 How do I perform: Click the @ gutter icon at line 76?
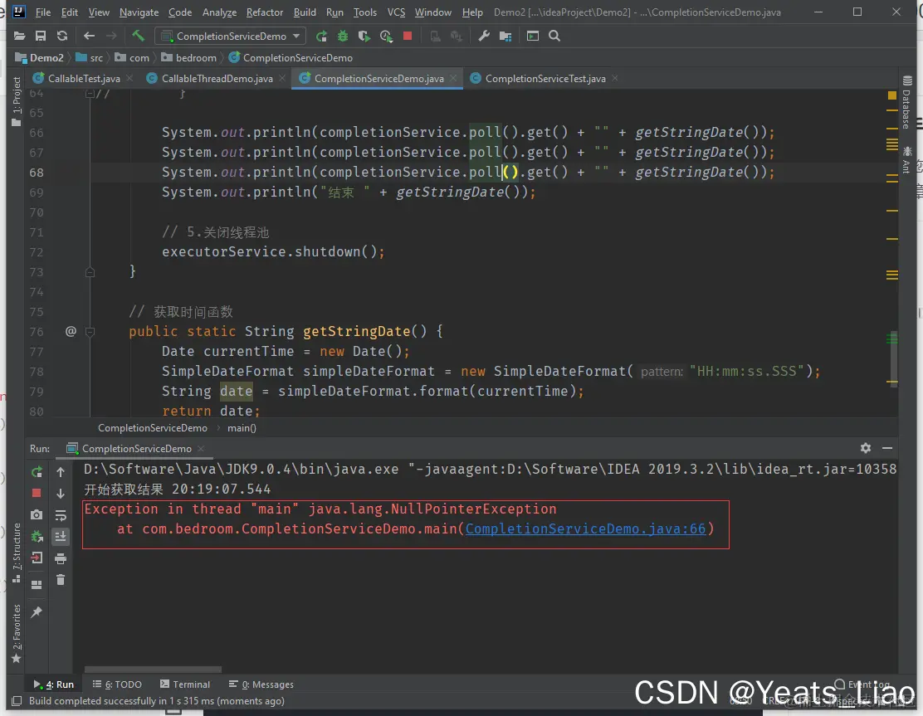(71, 331)
